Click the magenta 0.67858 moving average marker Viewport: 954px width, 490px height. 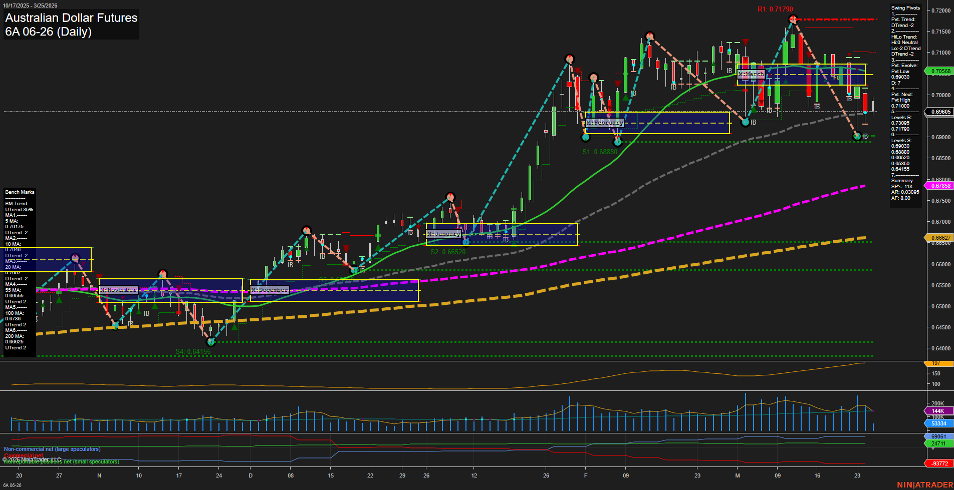coord(939,186)
